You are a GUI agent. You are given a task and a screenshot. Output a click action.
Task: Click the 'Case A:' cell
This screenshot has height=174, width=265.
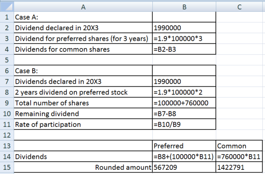83,17
